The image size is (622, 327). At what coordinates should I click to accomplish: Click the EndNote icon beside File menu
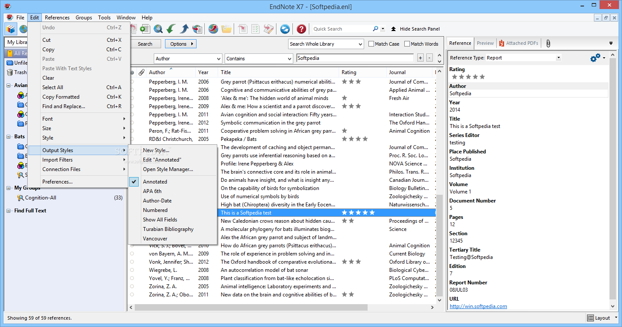point(10,17)
